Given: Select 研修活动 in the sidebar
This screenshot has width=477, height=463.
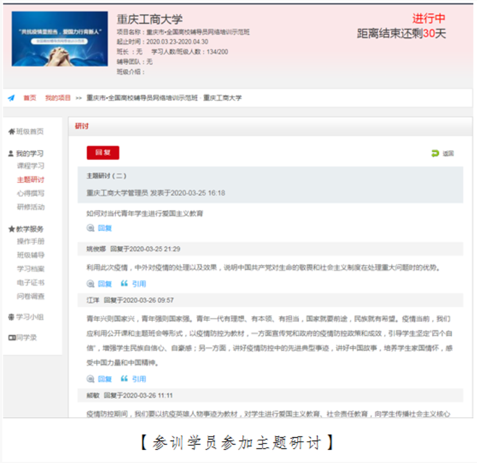Looking at the screenshot, I should pos(31,207).
